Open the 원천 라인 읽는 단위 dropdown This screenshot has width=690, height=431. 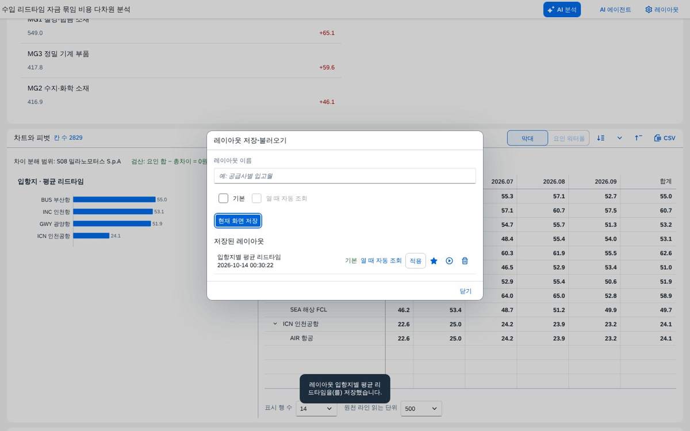421,409
